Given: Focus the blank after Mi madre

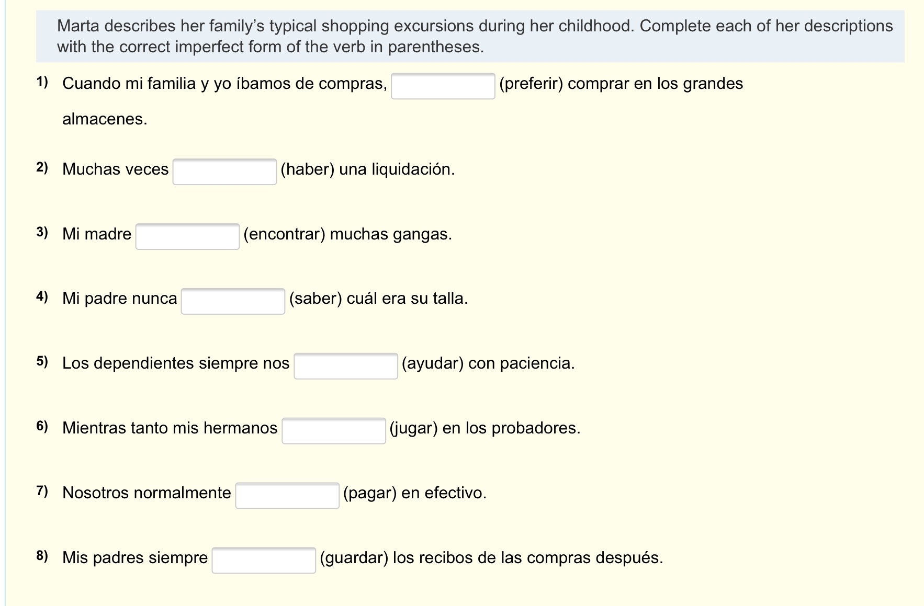Looking at the screenshot, I should tap(187, 237).
